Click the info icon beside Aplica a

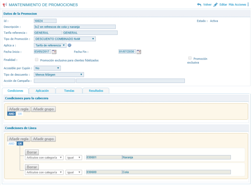pos(69,45)
